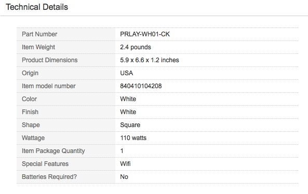
Task: Select the Square shape value
Action: pyautogui.click(x=130, y=125)
